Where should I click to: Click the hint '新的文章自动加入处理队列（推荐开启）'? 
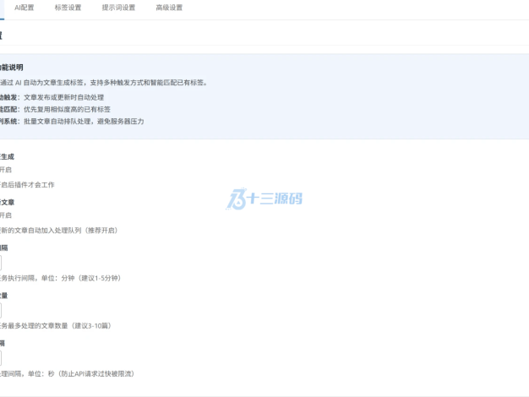pos(58,231)
